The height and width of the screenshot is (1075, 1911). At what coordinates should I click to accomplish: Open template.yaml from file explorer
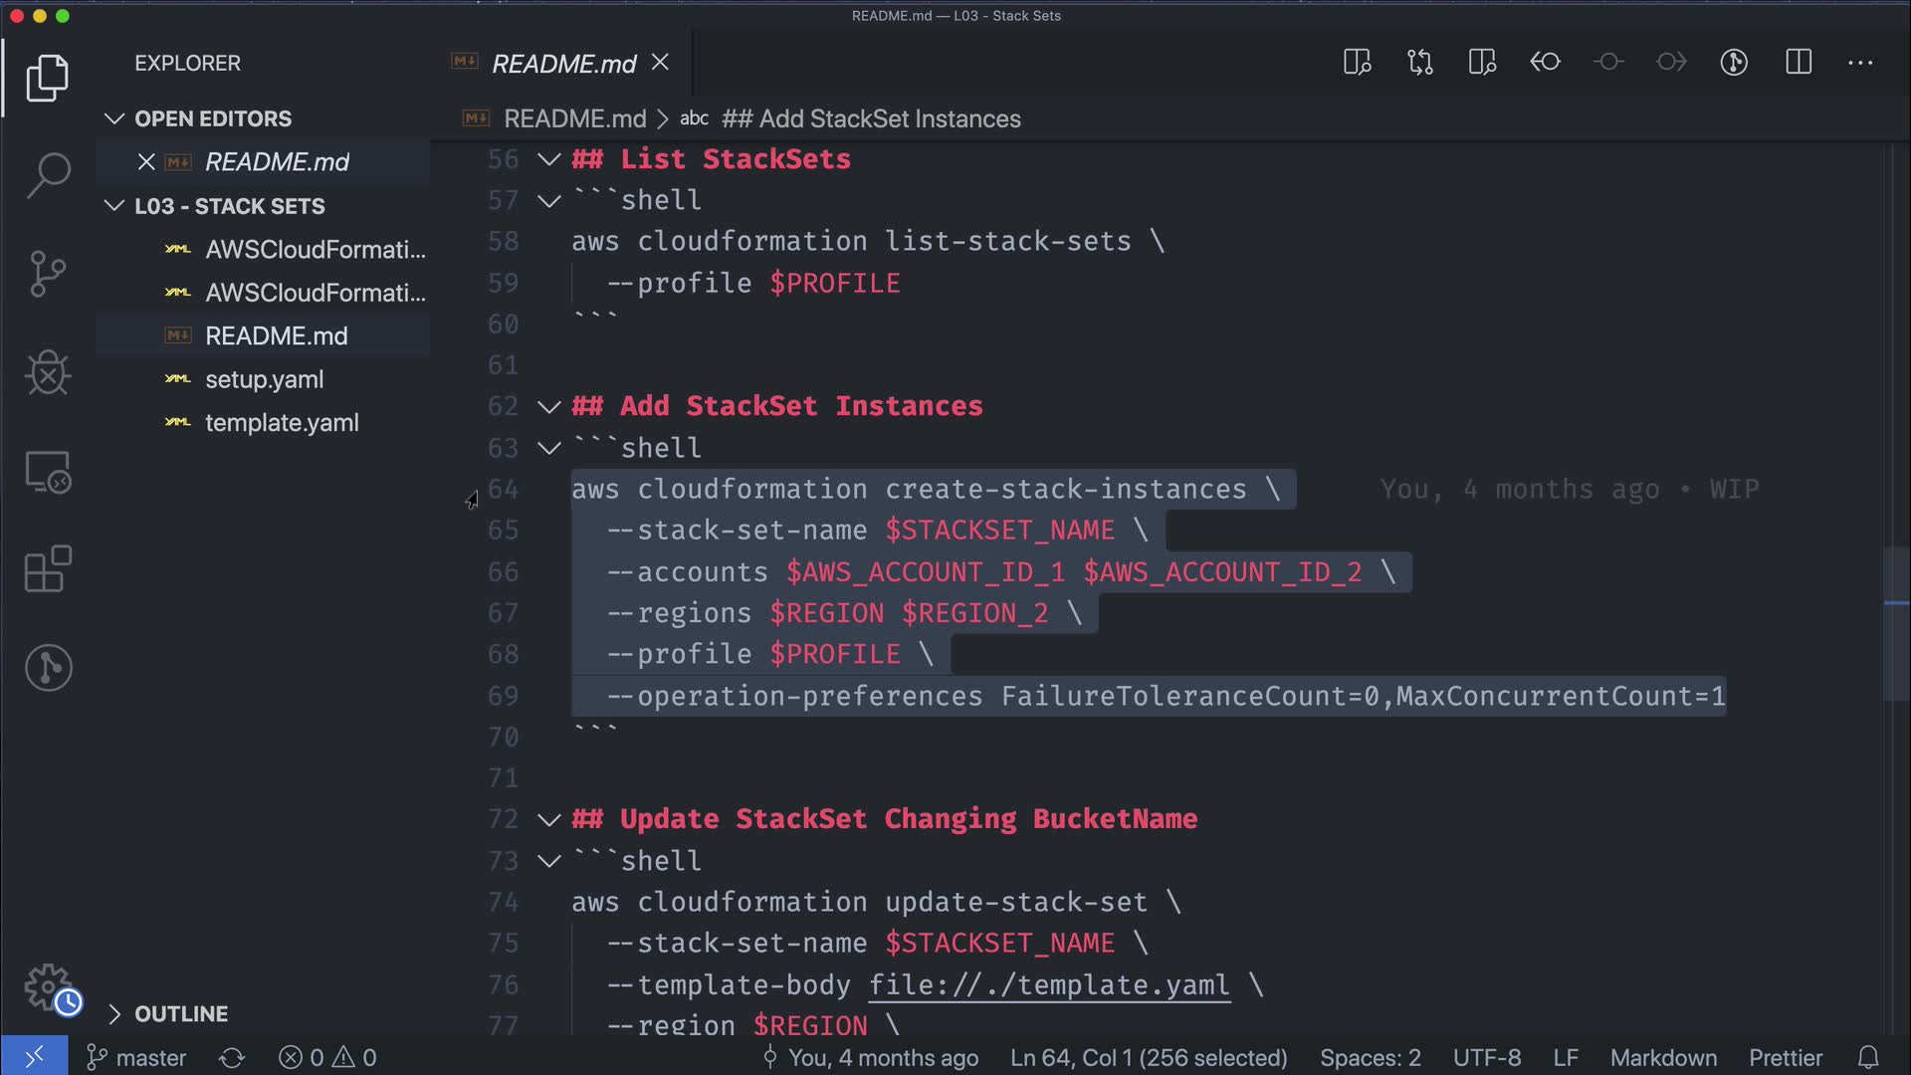click(x=282, y=423)
